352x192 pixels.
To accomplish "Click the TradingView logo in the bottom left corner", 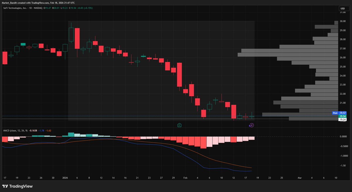I will point(18,186).
